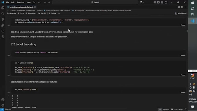Open the volume control in system tray
This screenshot has height=111, width=197.
click(190, 94)
